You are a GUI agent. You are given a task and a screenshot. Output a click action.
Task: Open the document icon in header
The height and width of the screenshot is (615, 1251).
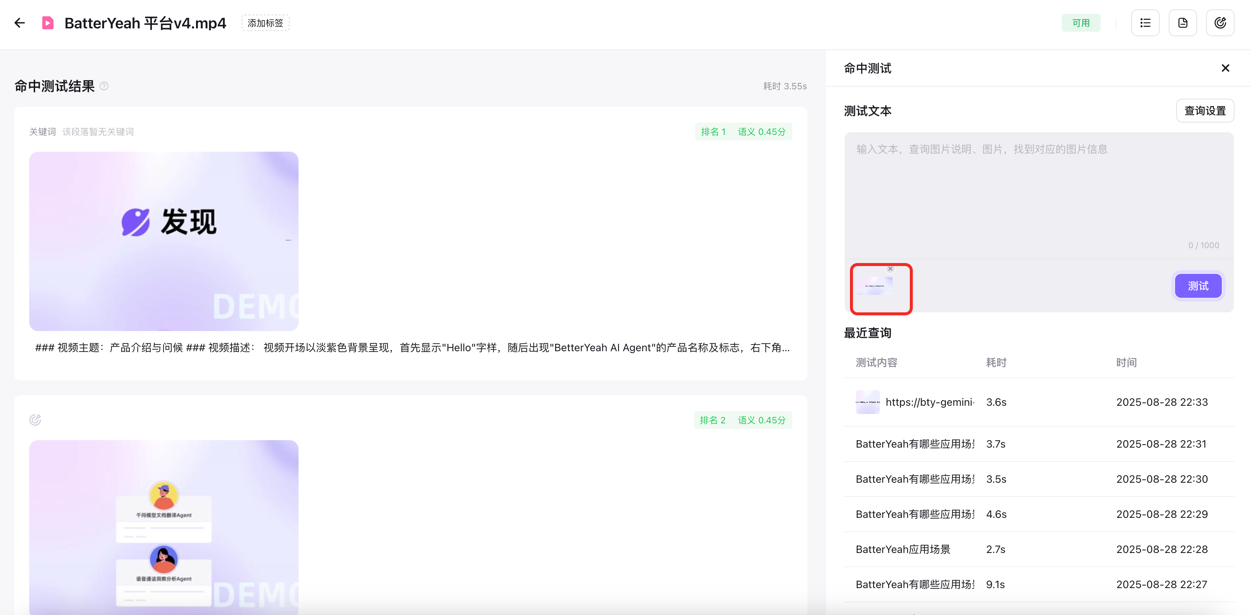1183,23
